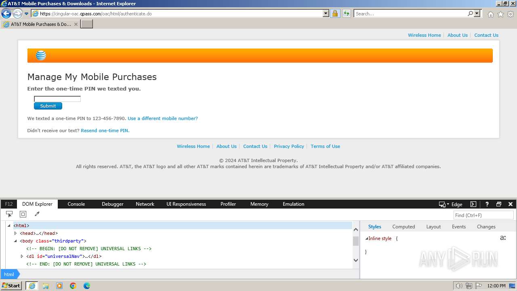Open the Tools gear icon
Viewport: 517px width, 291px height.
pyautogui.click(x=511, y=14)
